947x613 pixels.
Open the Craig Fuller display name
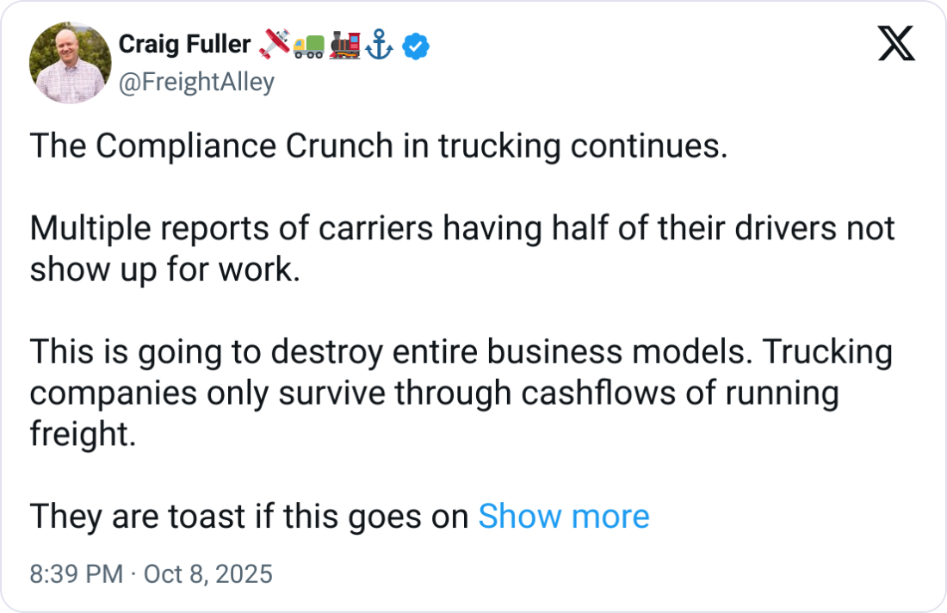click(184, 45)
